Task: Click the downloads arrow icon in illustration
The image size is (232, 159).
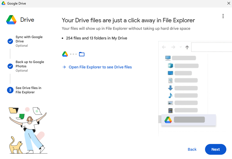Action: coord(170,88)
